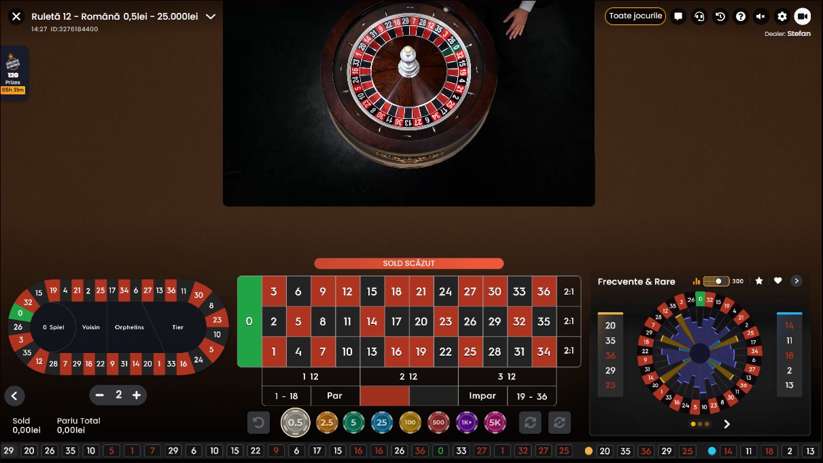This screenshot has height=463, width=823.
Task: Open game history clock icon
Action: coord(720,16)
